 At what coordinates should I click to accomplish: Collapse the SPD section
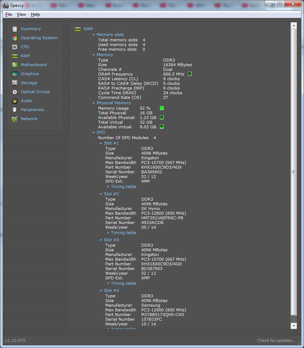tap(94, 133)
